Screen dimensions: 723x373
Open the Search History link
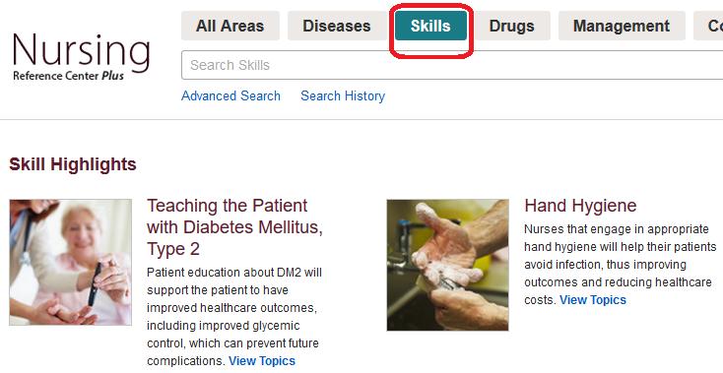343,95
